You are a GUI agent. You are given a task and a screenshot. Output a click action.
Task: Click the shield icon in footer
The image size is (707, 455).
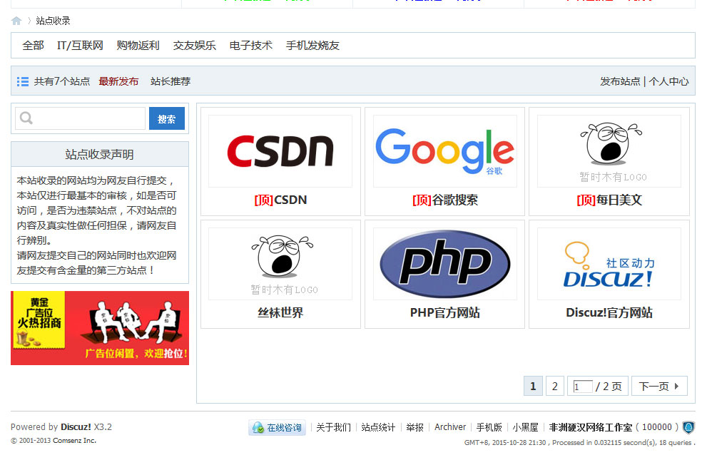point(688,427)
